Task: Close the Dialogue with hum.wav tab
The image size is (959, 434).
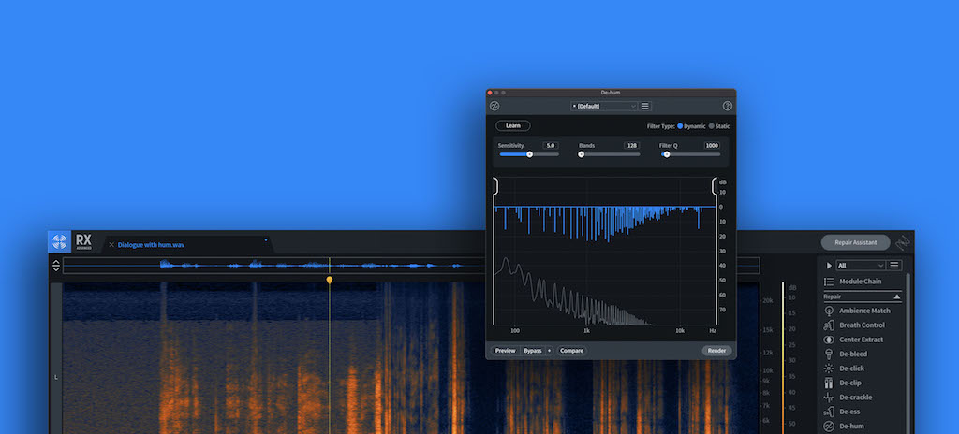Action: click(111, 244)
